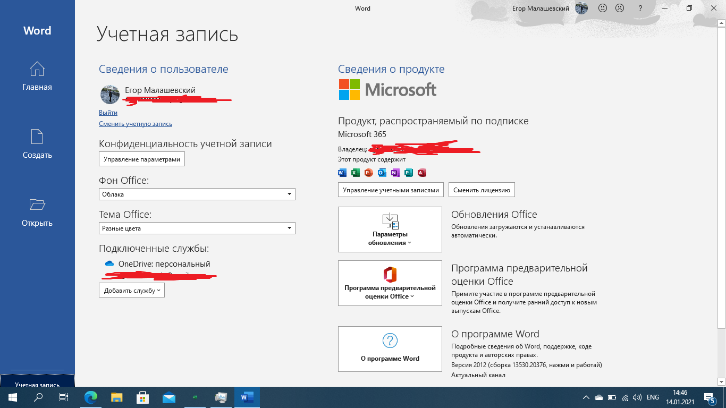
Task: Click the Word icon on taskbar
Action: pyautogui.click(x=247, y=397)
